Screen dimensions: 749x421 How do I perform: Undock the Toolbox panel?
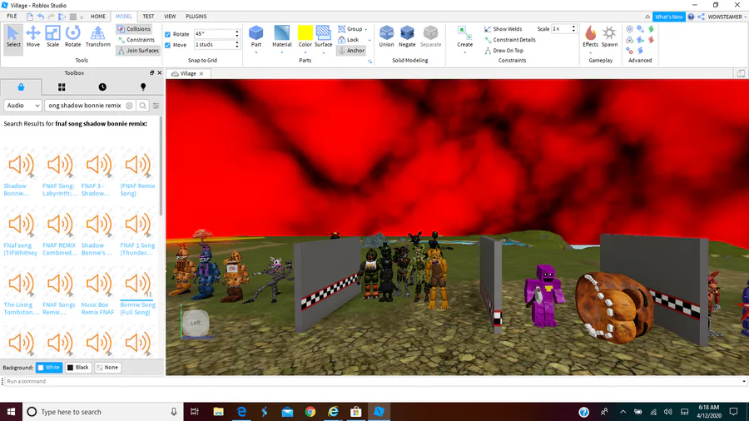pos(152,73)
